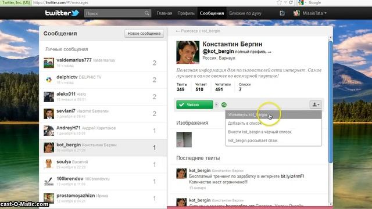Open conversation with AndreyH71
This screenshot has width=372, height=209.
coord(103,131)
